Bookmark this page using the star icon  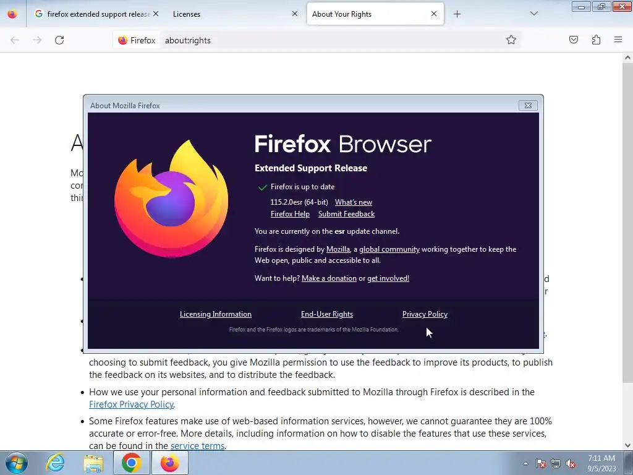click(x=511, y=40)
